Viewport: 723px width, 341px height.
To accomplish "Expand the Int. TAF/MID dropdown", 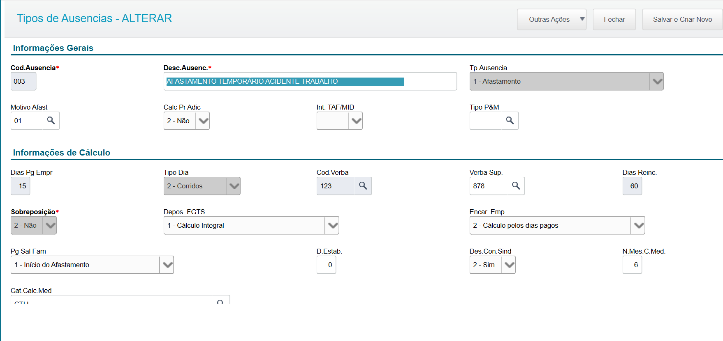I will 356,121.
